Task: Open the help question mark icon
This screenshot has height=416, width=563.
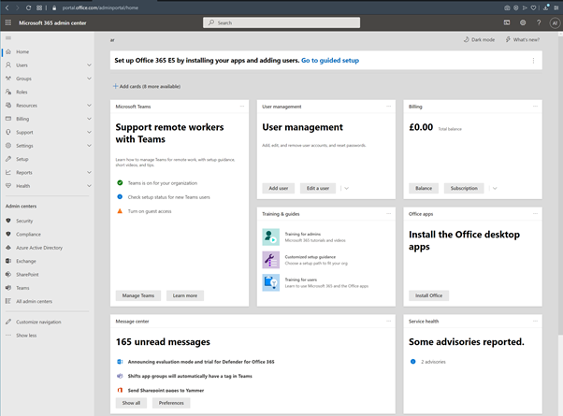Action: [x=539, y=22]
